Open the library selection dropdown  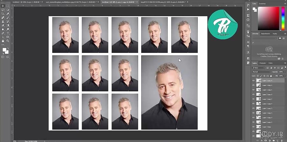[x=265, y=39]
